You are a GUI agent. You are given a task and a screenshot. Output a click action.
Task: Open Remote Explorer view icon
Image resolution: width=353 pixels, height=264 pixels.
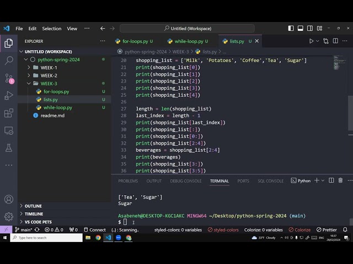(x=9, y=130)
